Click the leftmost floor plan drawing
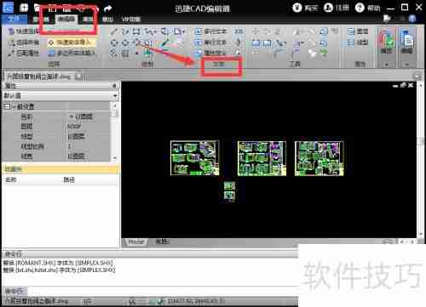Image resolution: width=426 pixels, height=307 pixels. [x=194, y=158]
